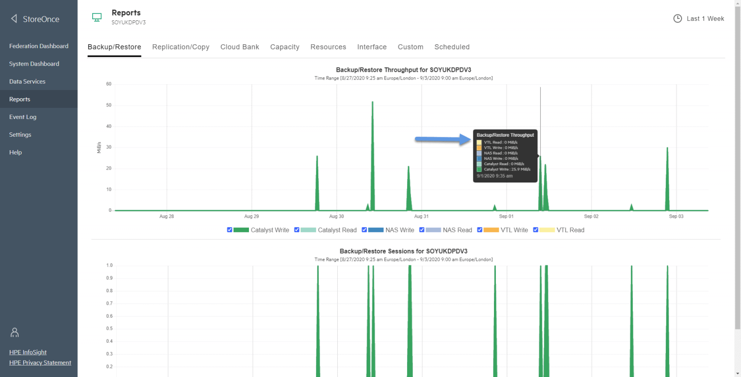Open Help from the sidebar
Viewport: 741px width, 377px height.
pyautogui.click(x=15, y=152)
